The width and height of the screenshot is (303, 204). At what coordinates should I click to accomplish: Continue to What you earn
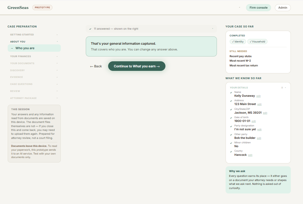pyautogui.click(x=137, y=66)
